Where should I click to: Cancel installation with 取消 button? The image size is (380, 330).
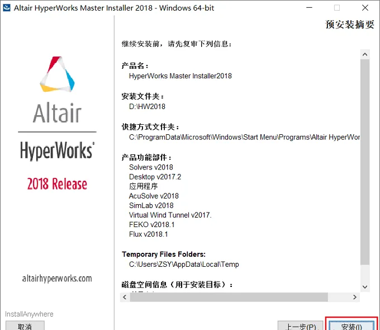tap(25, 326)
